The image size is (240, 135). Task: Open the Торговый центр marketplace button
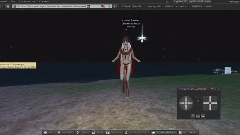tap(200, 1)
